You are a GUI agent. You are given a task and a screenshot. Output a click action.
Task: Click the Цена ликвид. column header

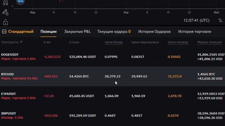pyautogui.click(x=178, y=42)
